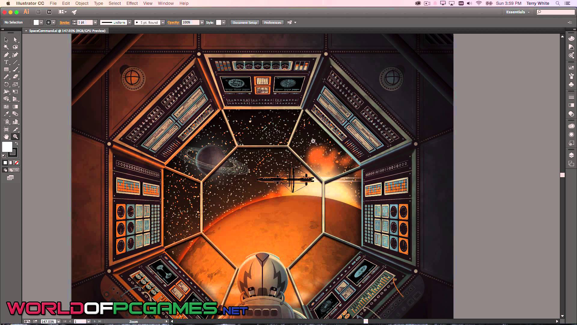Open the Object menu

click(x=82, y=3)
